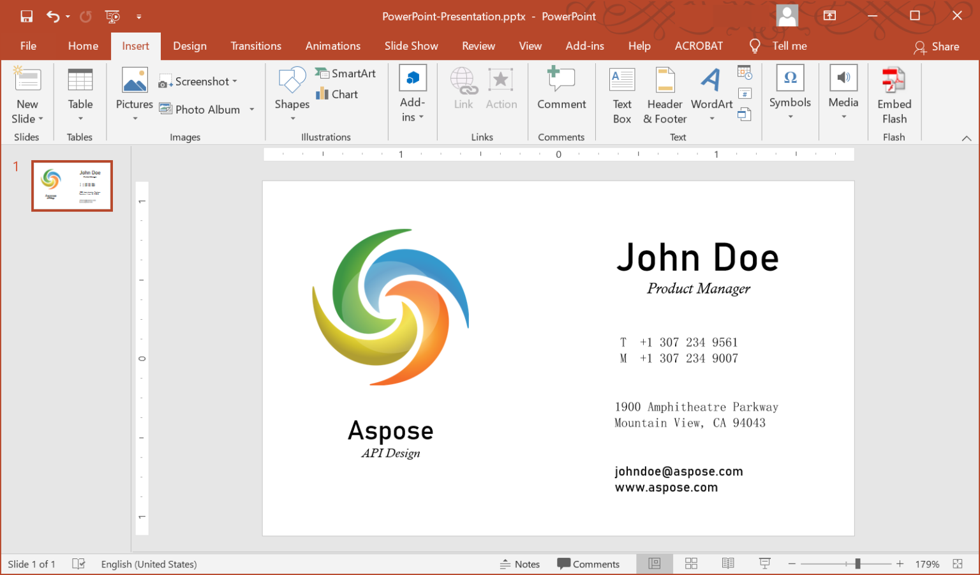Open the Shapes gallery
The width and height of the screenshot is (980, 575).
(x=292, y=94)
